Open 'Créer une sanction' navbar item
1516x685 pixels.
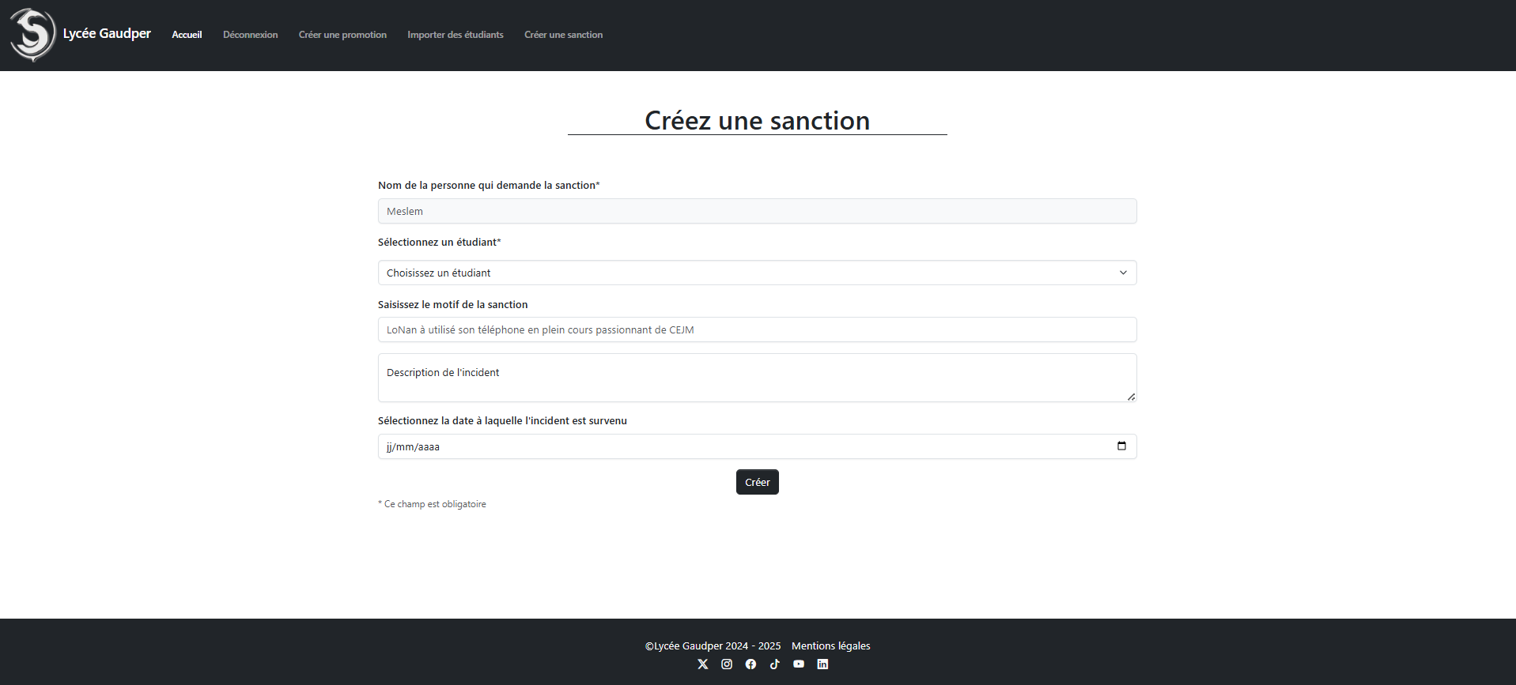click(x=563, y=35)
